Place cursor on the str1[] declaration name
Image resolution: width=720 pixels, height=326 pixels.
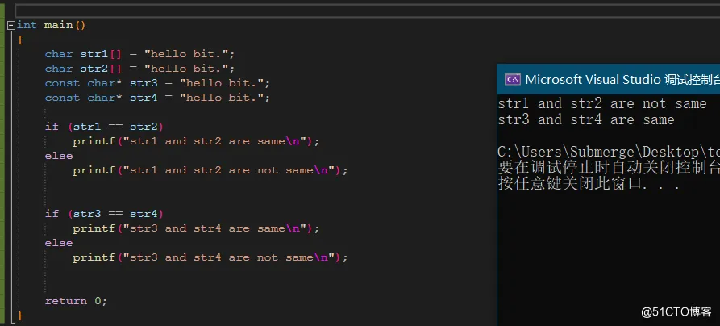point(94,54)
